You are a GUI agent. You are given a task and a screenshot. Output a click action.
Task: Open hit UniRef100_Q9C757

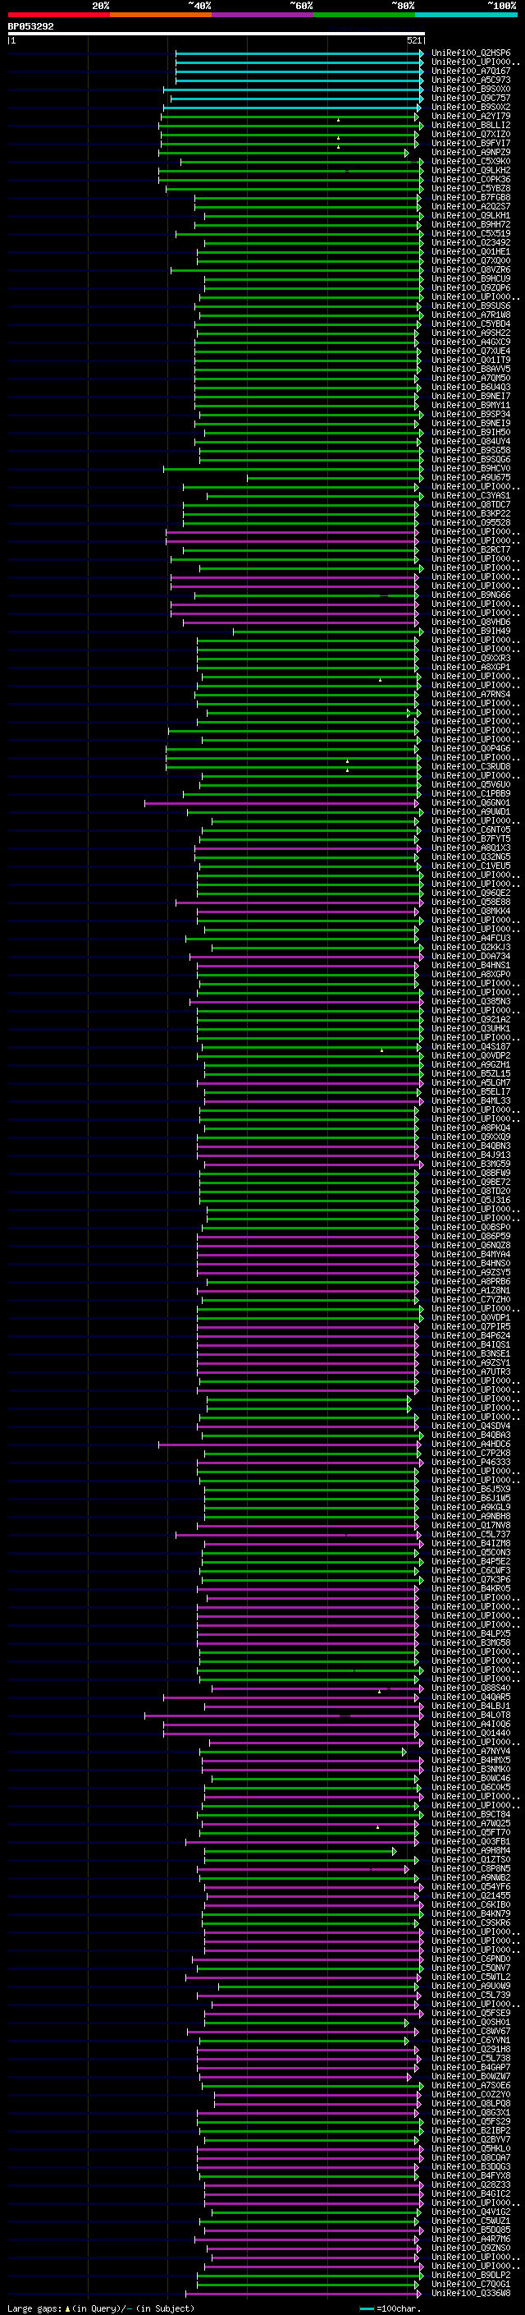pos(471,98)
